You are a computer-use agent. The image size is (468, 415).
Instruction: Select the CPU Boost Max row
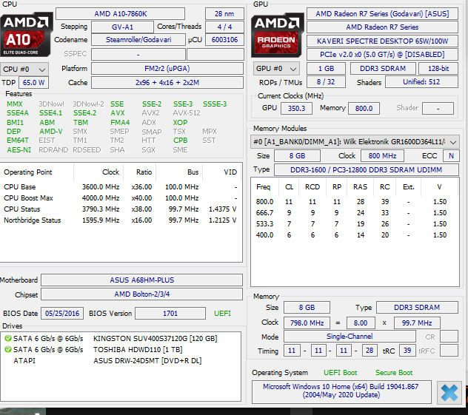tap(121, 198)
